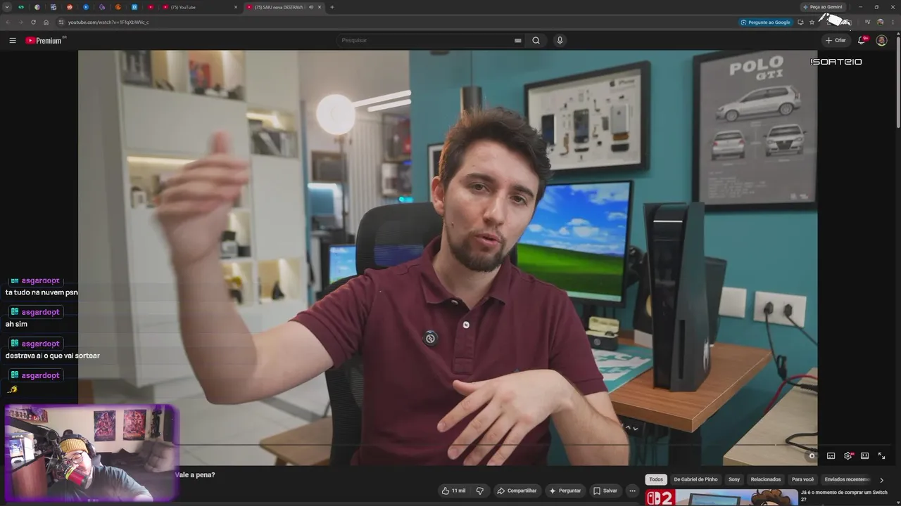Click 'Pergunte ao Google' in address bar
The height and width of the screenshot is (506, 901).
[765, 22]
